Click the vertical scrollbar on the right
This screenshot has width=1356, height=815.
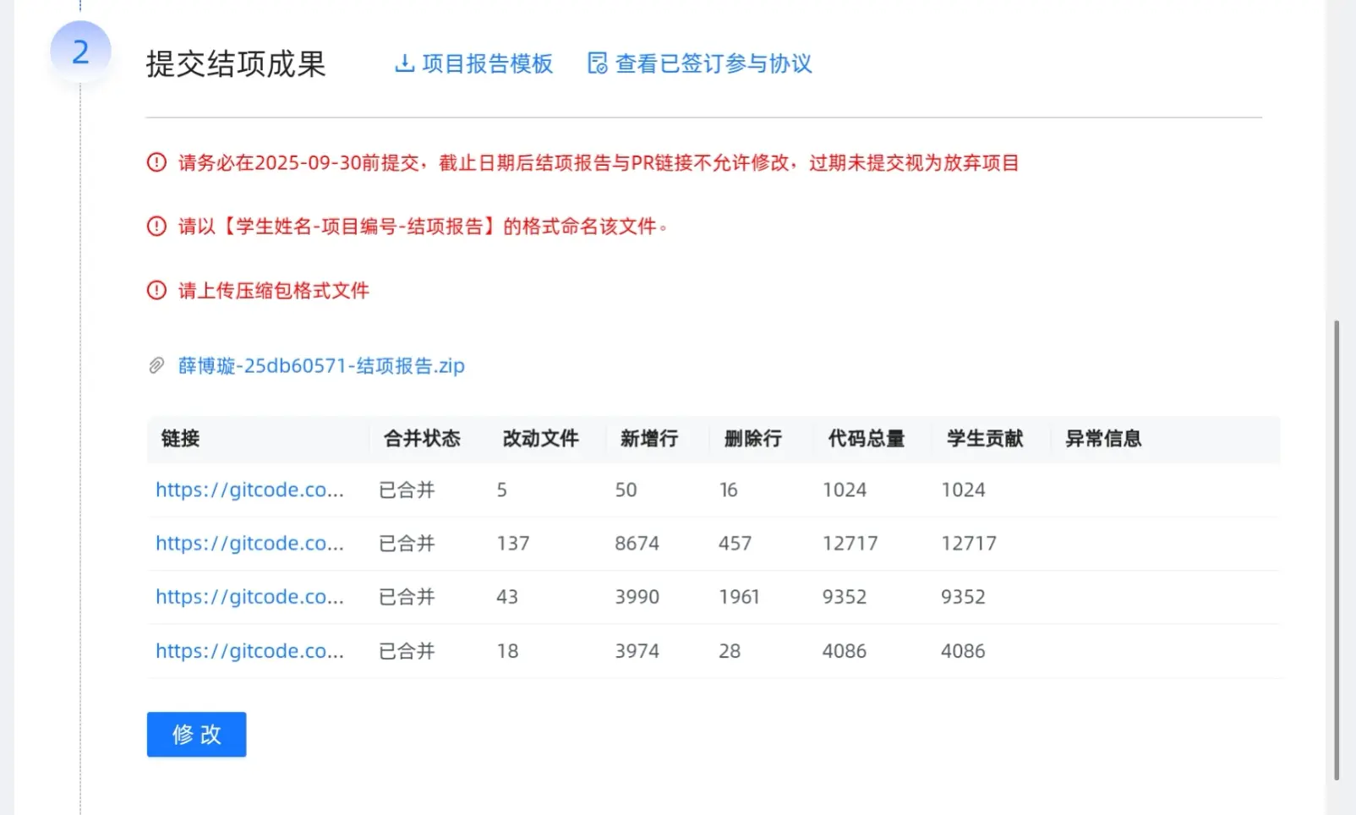coord(1336,550)
